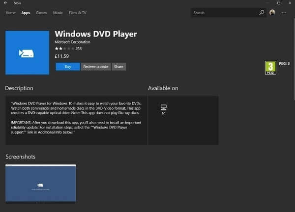Click the Screenshots heading

click(21, 157)
